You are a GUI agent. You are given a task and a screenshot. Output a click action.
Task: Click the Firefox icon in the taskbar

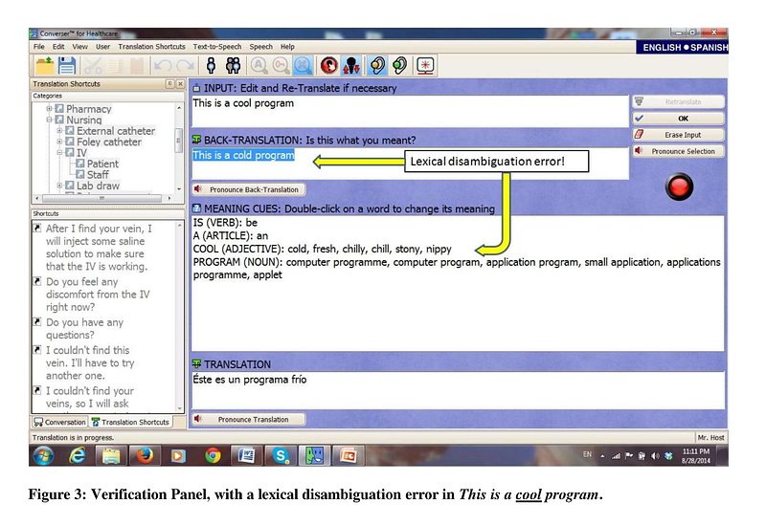pos(144,455)
